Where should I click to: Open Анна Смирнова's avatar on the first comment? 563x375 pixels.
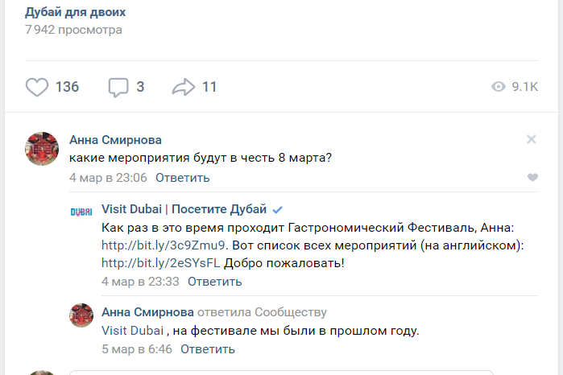(42, 149)
